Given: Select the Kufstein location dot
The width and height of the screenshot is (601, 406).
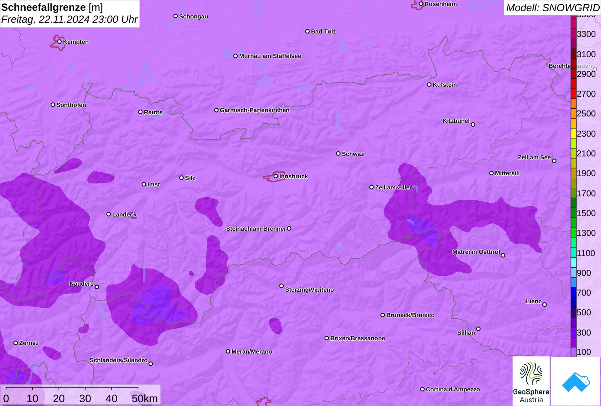Looking at the screenshot, I should pos(429,85).
